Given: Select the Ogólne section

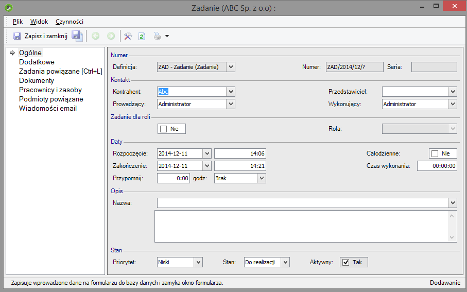Looking at the screenshot, I should [x=30, y=53].
